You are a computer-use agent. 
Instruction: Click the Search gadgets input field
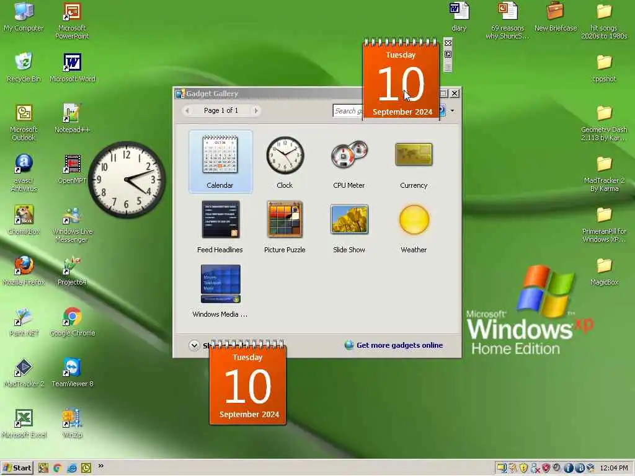348,110
